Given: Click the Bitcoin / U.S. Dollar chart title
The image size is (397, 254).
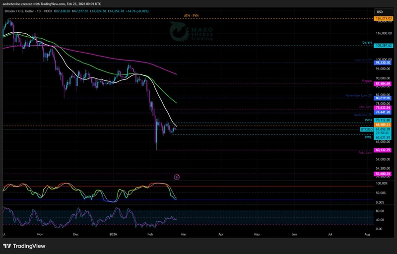Looking at the screenshot, I should [x=22, y=11].
